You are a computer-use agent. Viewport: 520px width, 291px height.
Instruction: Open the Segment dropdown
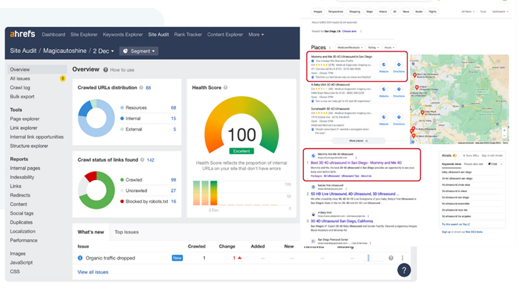139,51
